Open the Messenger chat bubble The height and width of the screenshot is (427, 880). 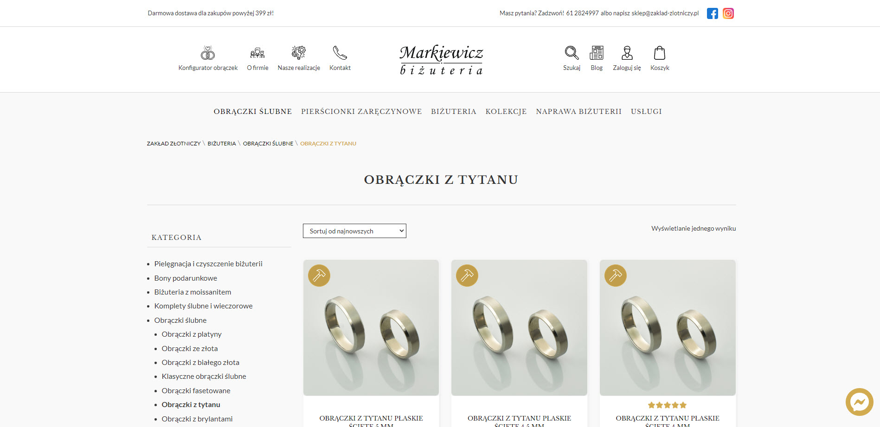coord(859,402)
